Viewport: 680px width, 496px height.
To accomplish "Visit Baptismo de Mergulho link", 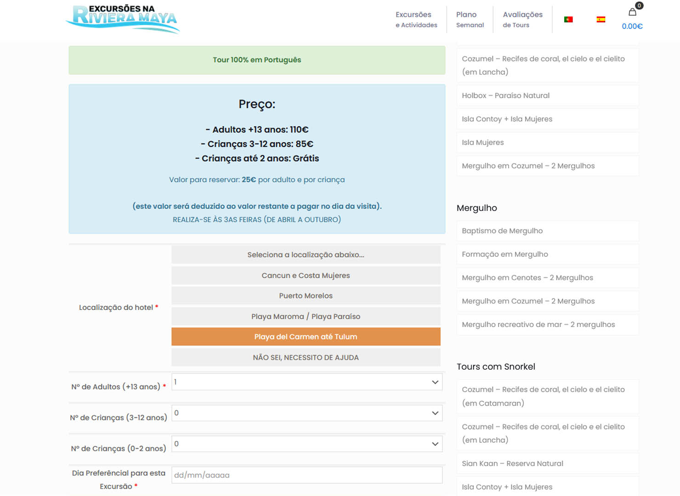I will [x=502, y=231].
